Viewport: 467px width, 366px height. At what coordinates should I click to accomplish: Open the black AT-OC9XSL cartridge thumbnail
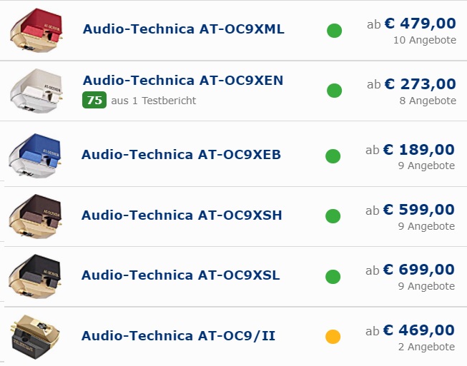(x=35, y=277)
